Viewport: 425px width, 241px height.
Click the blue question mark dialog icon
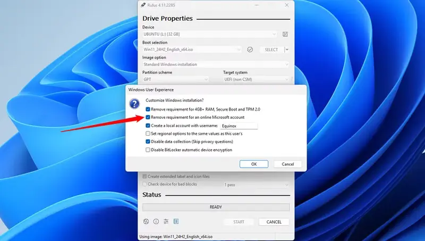(134, 103)
